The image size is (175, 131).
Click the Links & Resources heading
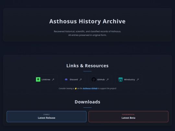pyautogui.click(x=87, y=66)
